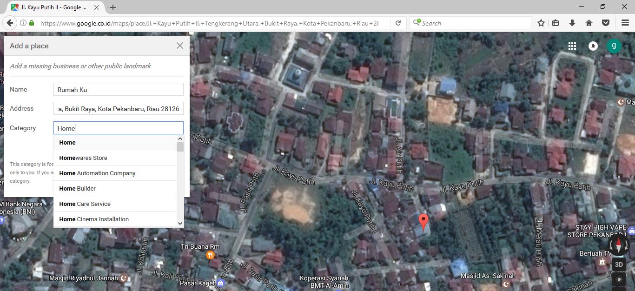Switch to the Jl. Kayu Putih II tab
This screenshot has height=291, width=635.
[51, 7]
